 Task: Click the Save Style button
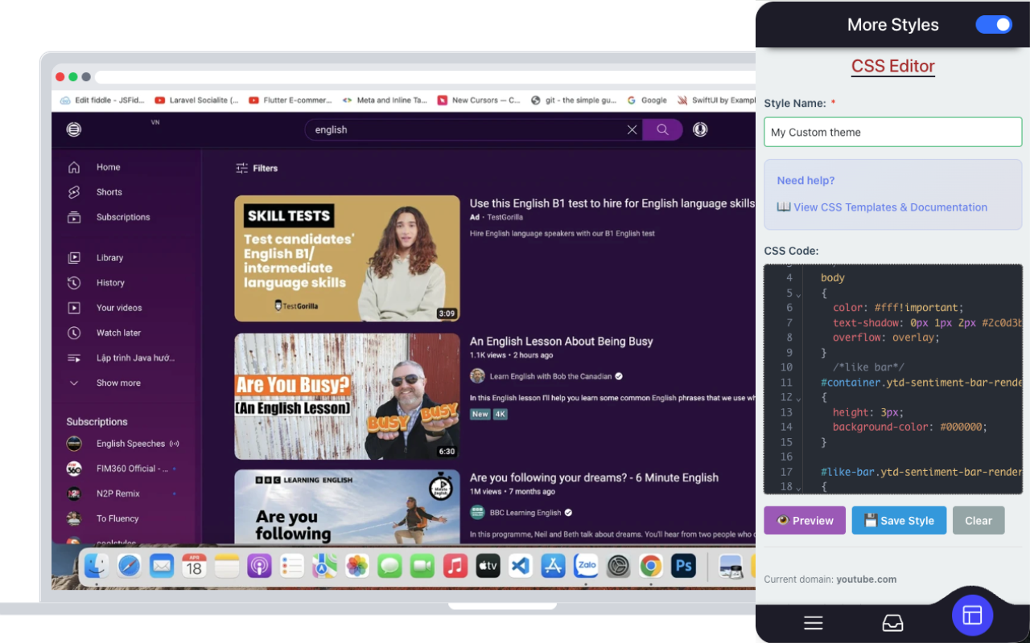click(899, 521)
